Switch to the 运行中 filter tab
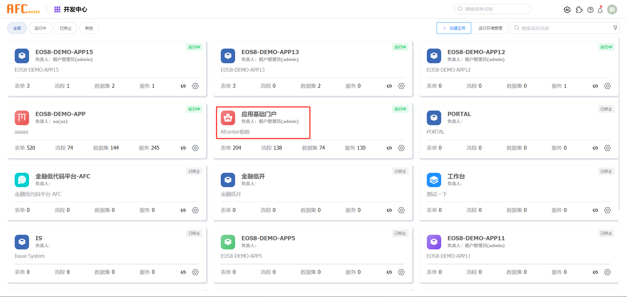The width and height of the screenshot is (627, 297). [40, 28]
